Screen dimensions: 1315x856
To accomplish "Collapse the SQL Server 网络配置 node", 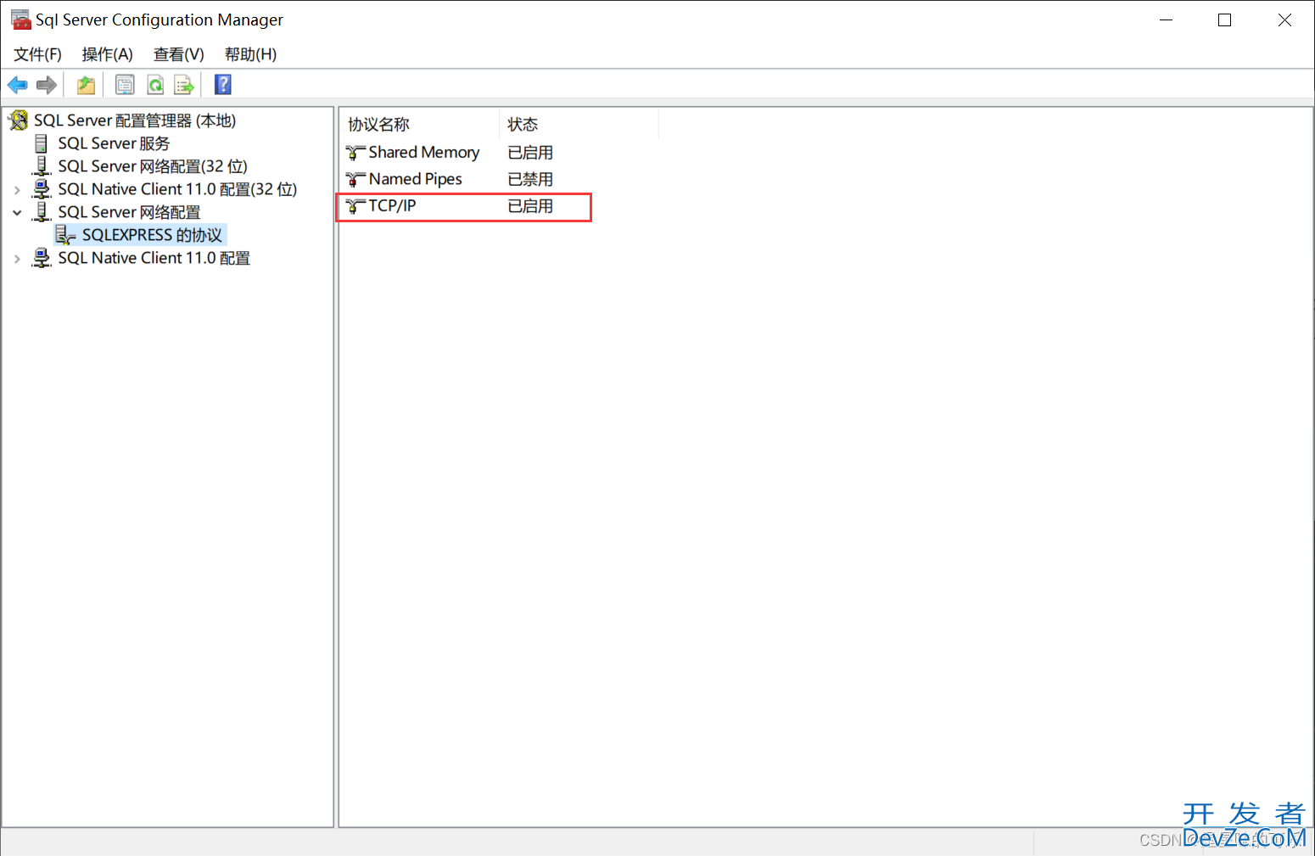I will [x=17, y=213].
